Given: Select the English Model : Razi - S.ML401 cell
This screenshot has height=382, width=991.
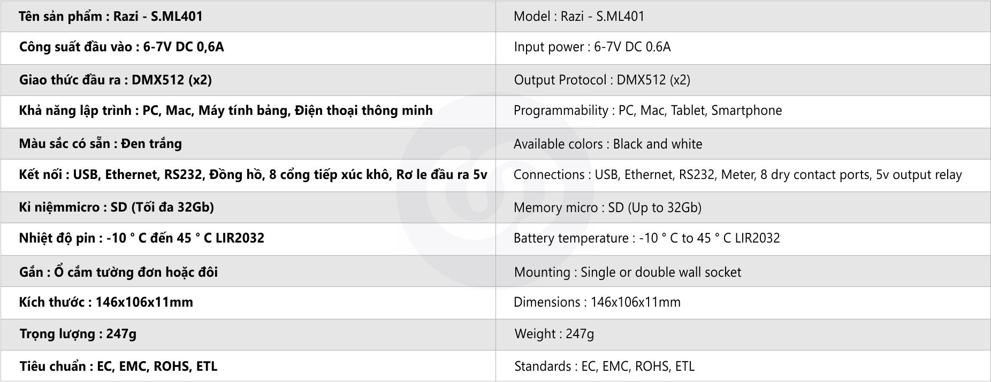Looking at the screenshot, I should point(579,16).
